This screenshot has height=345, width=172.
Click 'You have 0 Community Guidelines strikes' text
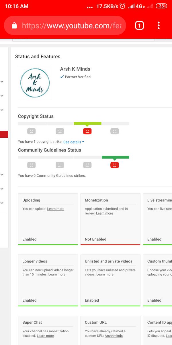pyautogui.click(x=52, y=176)
